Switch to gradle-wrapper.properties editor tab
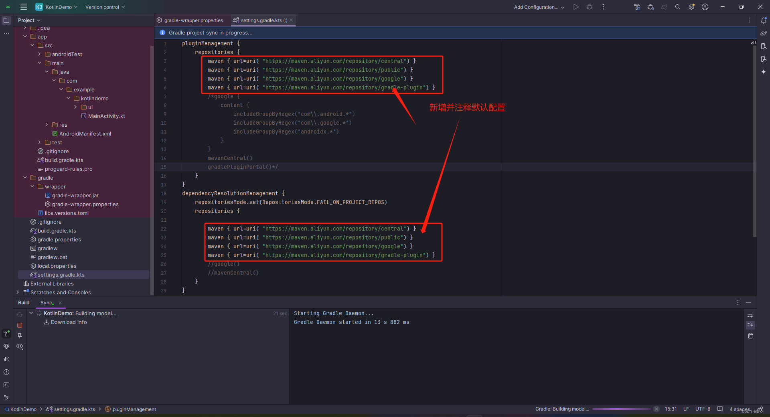 (x=190, y=20)
